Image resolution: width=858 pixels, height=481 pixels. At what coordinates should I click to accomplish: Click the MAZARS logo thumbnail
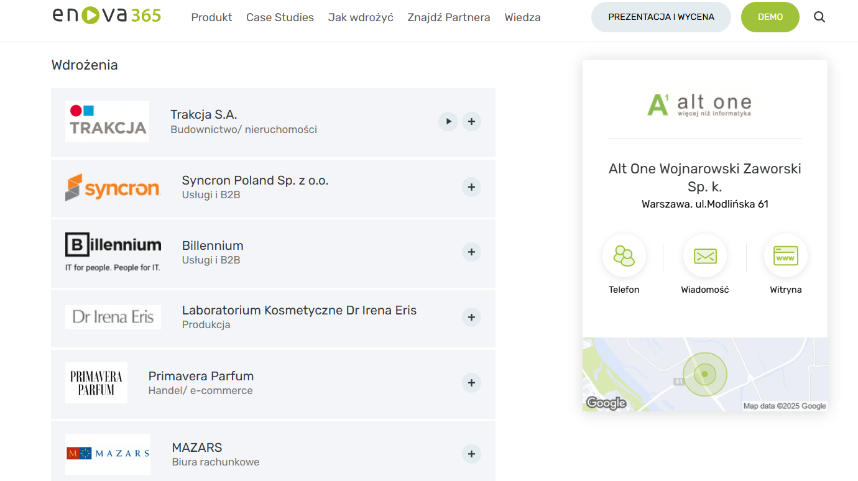108,454
